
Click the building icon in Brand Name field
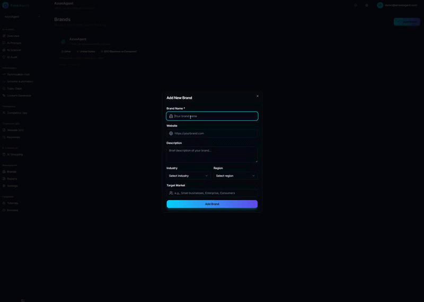[x=171, y=116]
